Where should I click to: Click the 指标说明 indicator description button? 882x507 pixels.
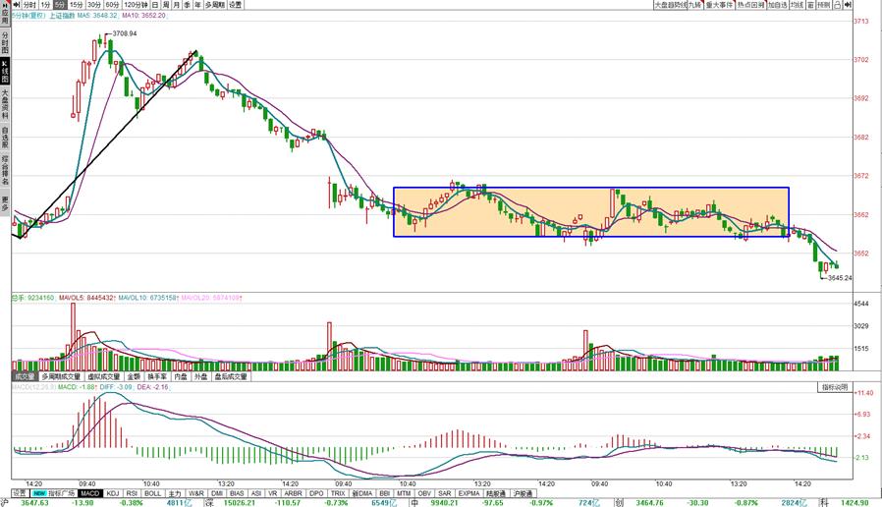tap(835, 387)
